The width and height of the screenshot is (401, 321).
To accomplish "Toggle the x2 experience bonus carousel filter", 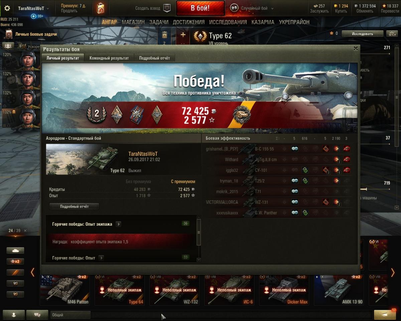I will tap(15, 261).
